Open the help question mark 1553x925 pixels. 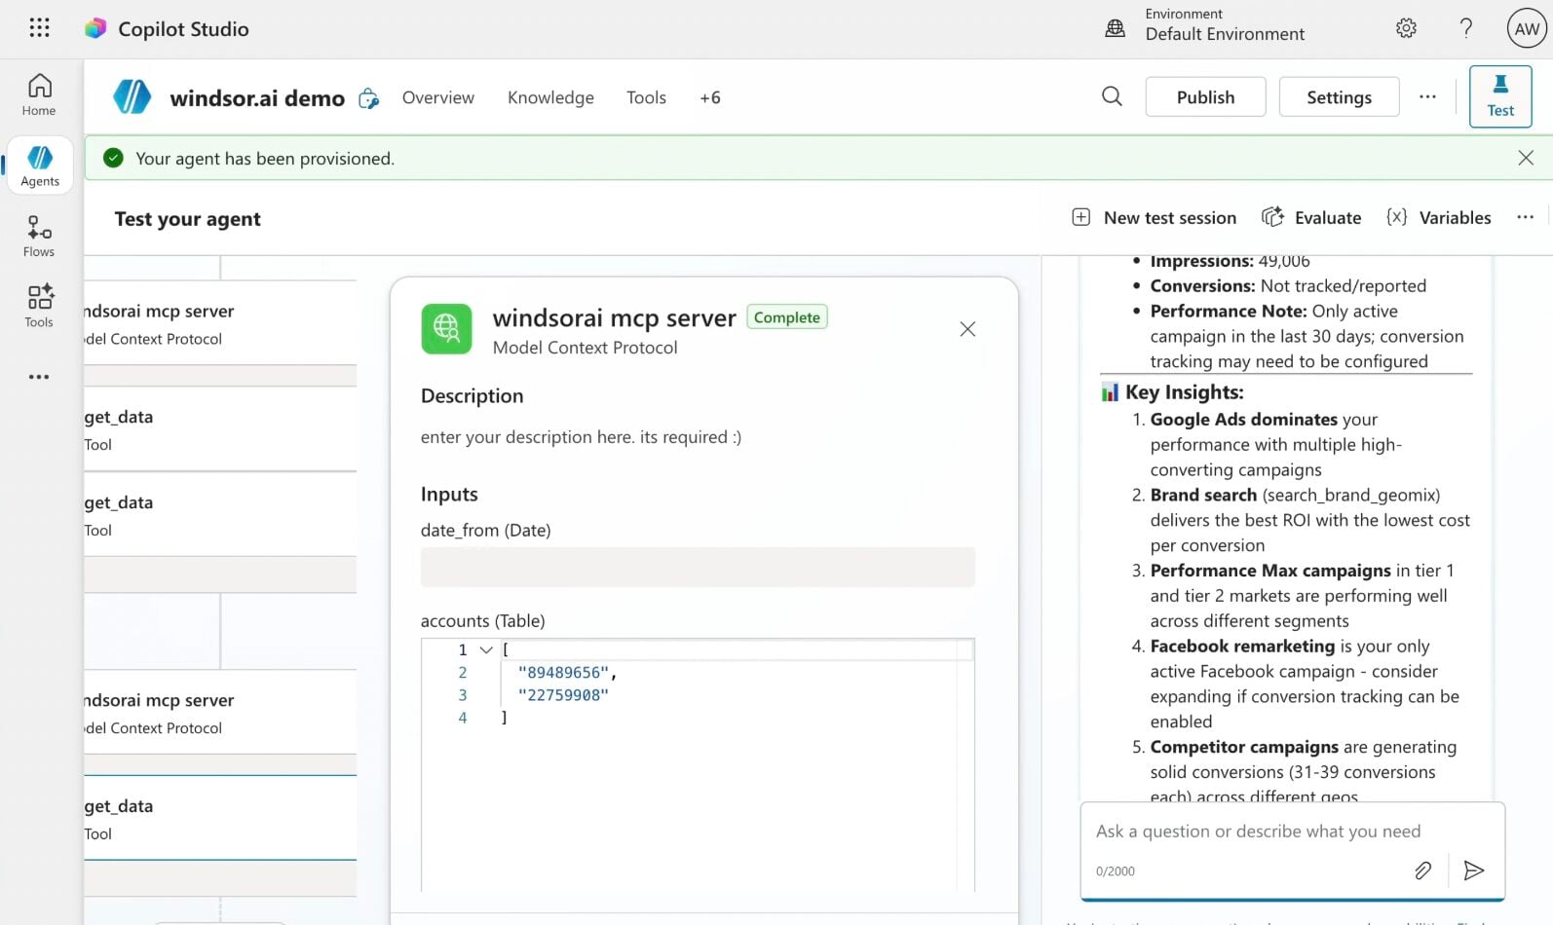(x=1465, y=28)
